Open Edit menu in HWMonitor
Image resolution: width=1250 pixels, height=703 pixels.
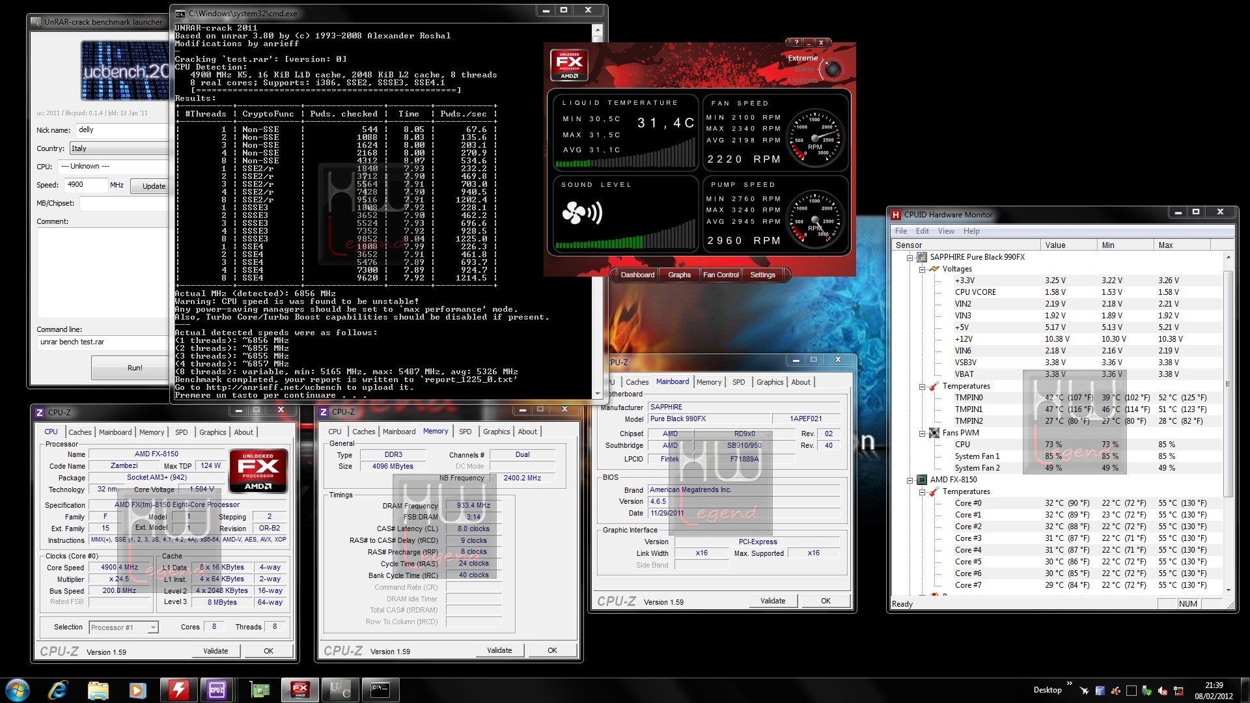click(923, 231)
